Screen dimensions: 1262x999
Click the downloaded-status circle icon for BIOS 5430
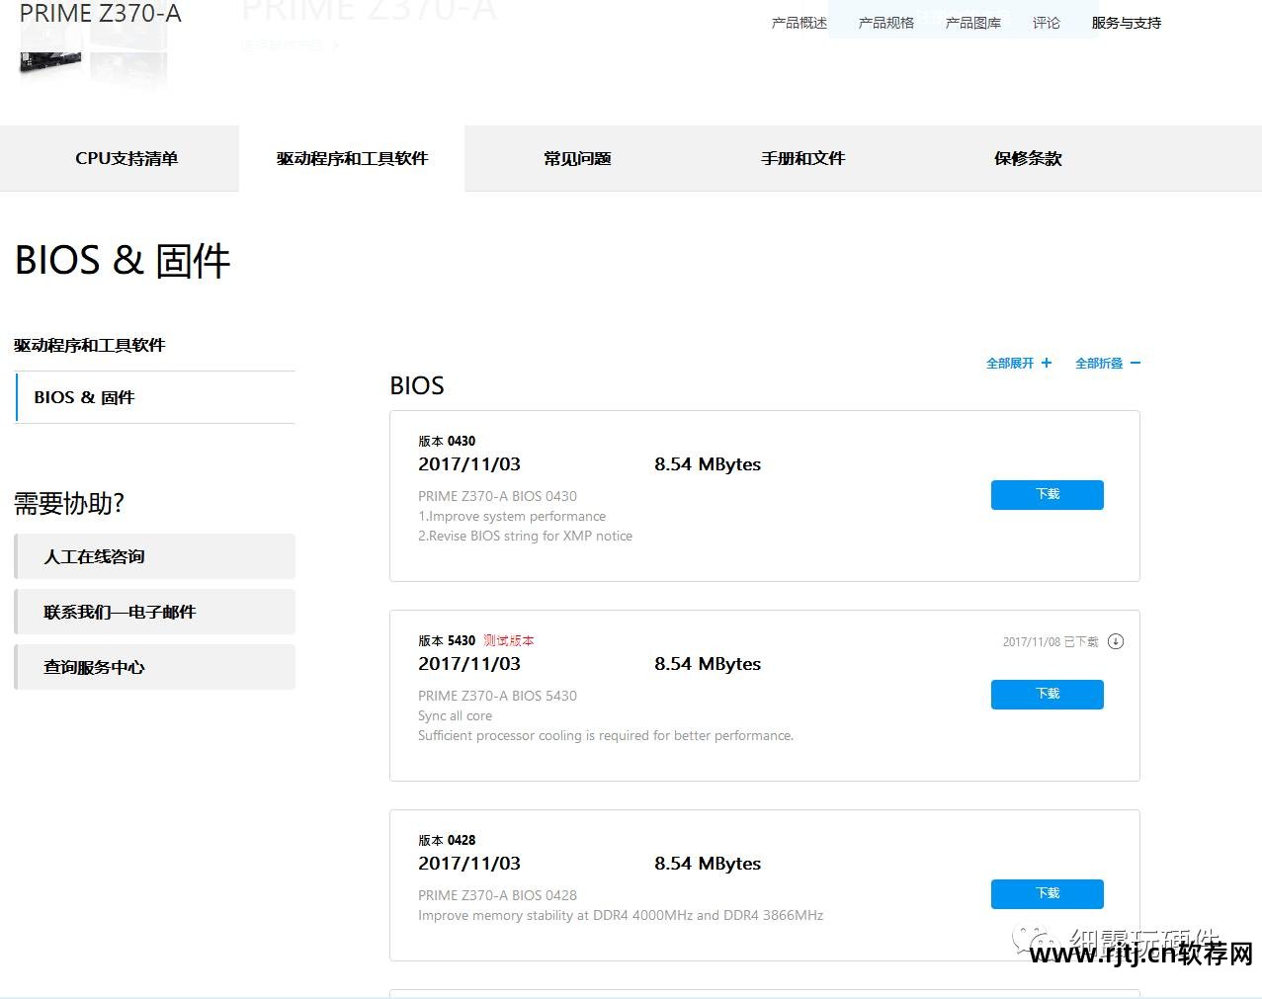[1116, 641]
